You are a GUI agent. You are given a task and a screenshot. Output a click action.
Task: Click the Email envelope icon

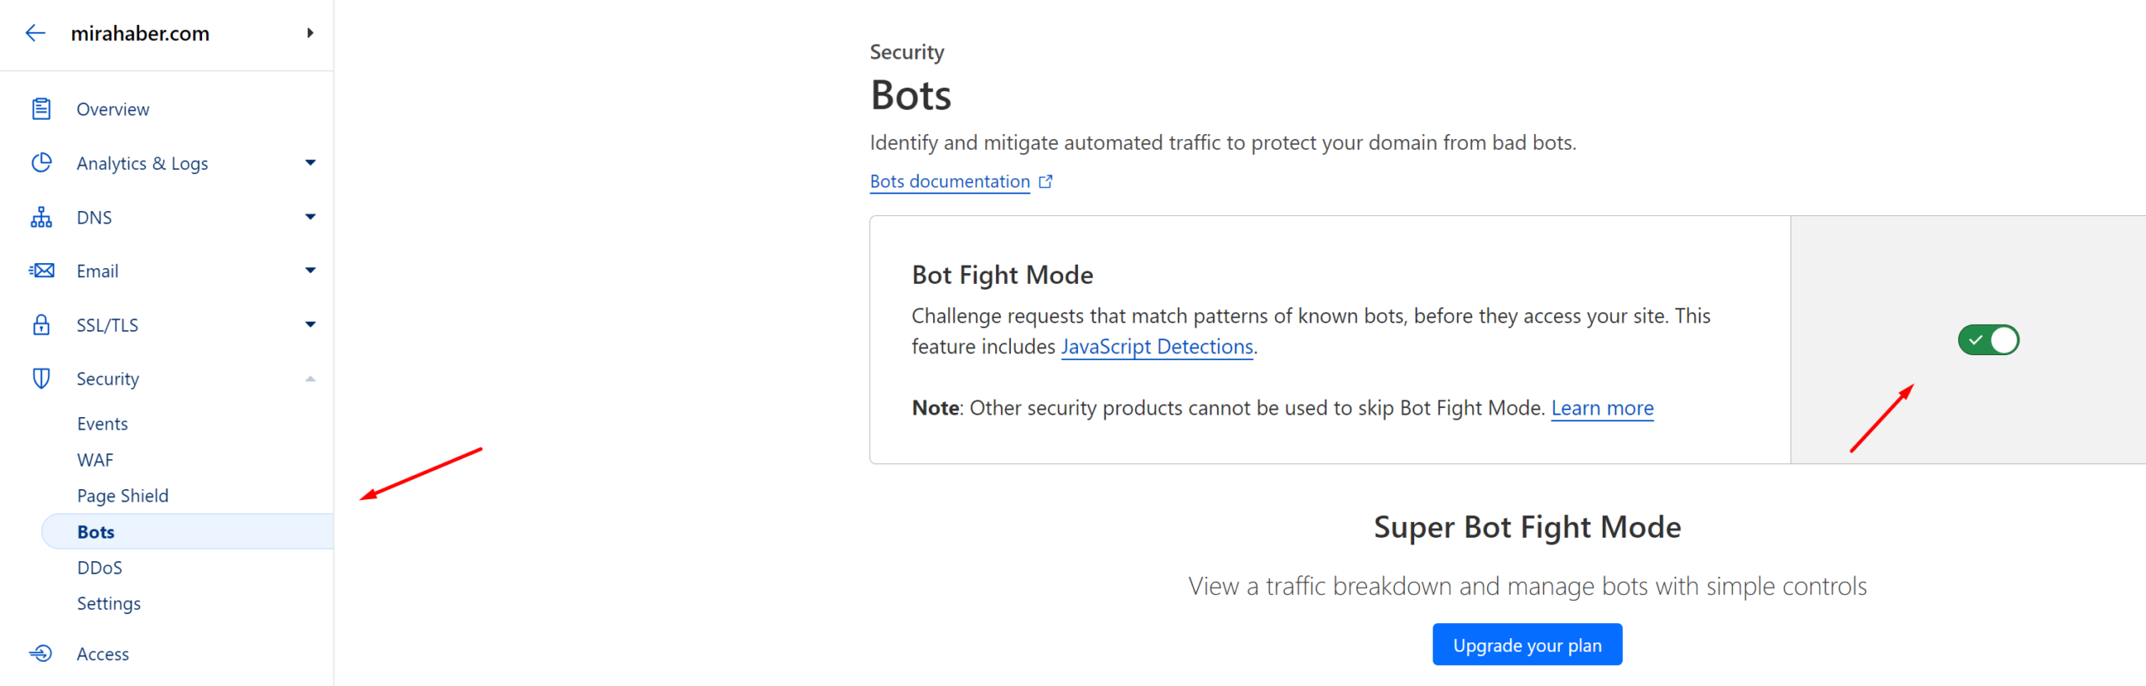(x=41, y=271)
